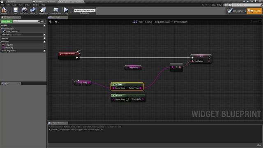This screenshot has width=263, height=148.
Task: Open the Debug menu
Action: click(28, 5)
